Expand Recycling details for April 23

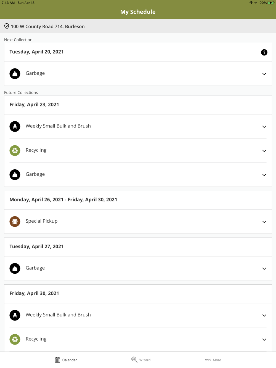(x=264, y=151)
